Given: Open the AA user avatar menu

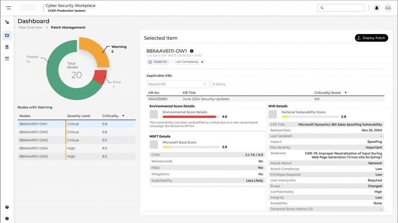Looking at the screenshot, I should coord(388,8).
